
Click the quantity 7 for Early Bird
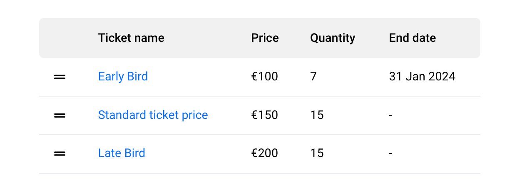pyautogui.click(x=313, y=77)
